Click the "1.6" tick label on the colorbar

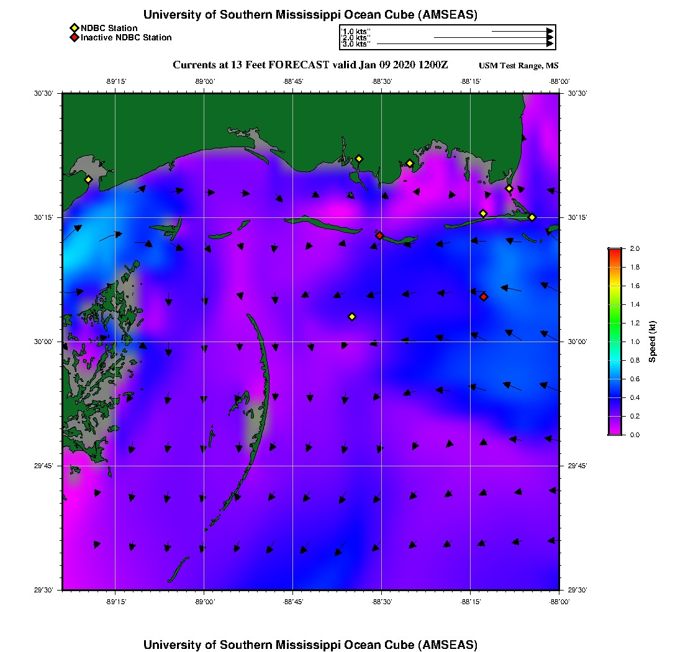(635, 286)
